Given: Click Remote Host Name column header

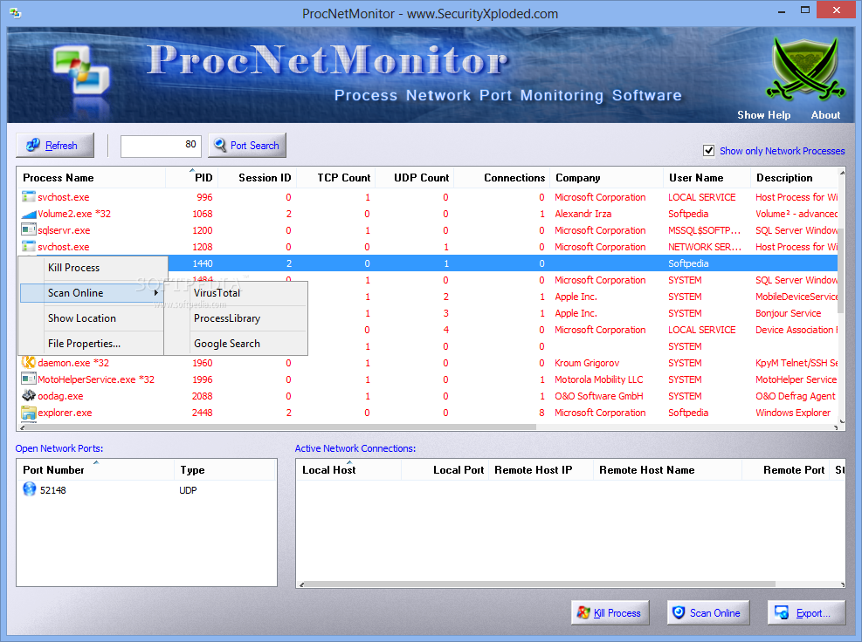Looking at the screenshot, I should click(667, 469).
